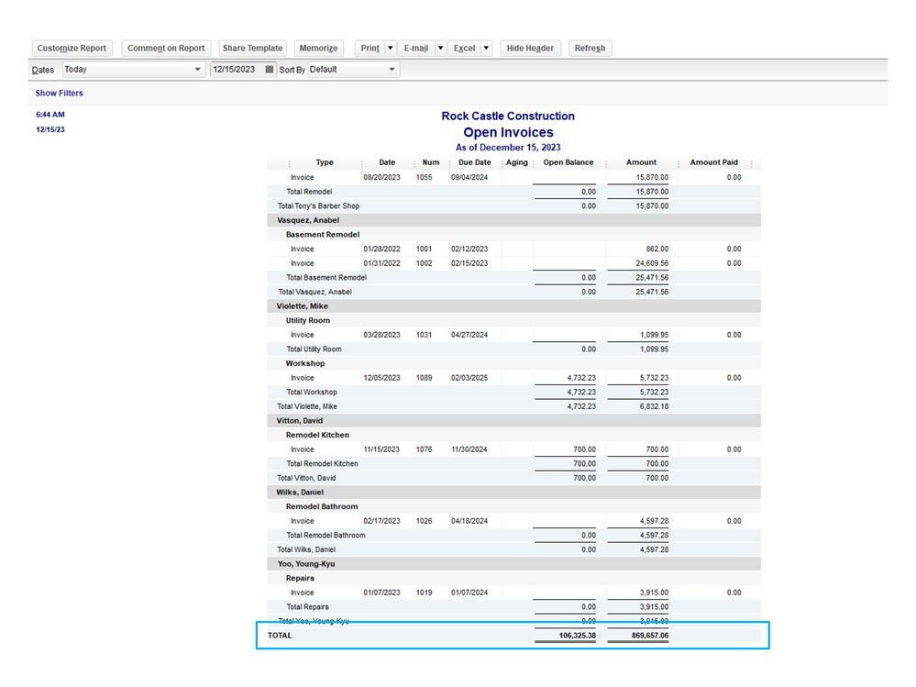This screenshot has height=687, width=916.
Task: Select invoice number 1026
Action: tap(425, 521)
